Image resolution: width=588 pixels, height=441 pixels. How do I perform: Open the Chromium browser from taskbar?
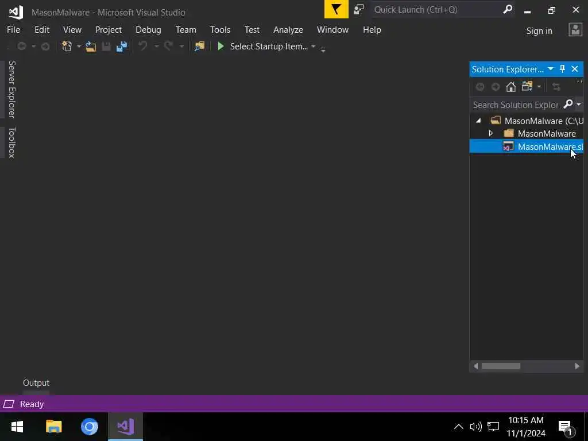89,427
